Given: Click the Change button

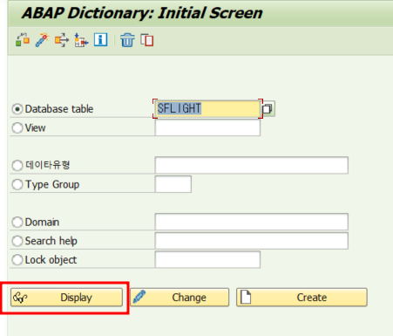Looking at the screenshot, I should point(180,298).
